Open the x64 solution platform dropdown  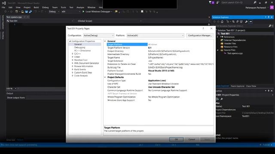70,12
